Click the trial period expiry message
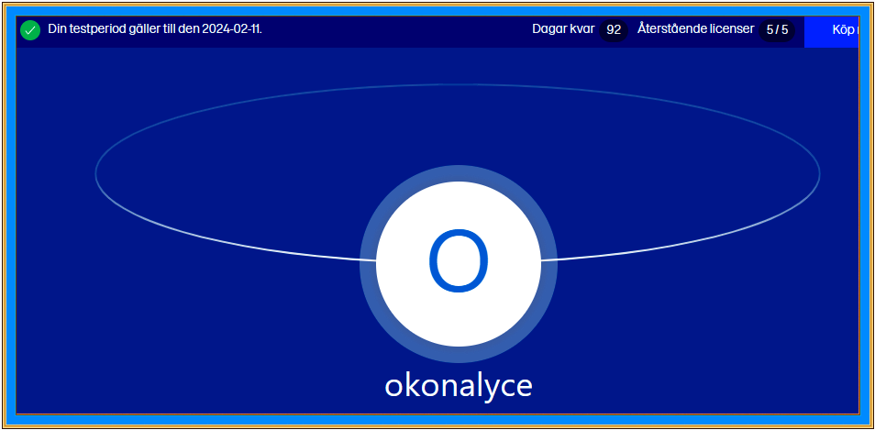Viewport: 875px width, 430px height. pyautogui.click(x=155, y=29)
